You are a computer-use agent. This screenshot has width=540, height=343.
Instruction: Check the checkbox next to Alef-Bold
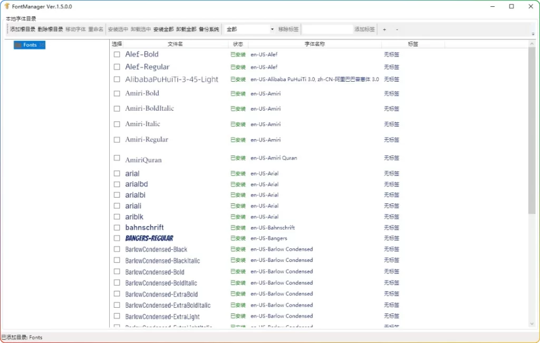click(x=117, y=53)
